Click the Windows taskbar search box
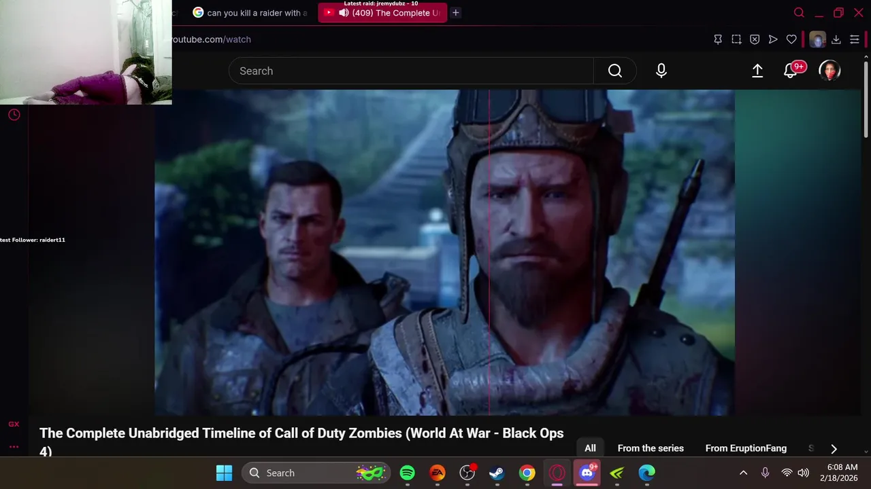The width and height of the screenshot is (871, 489). (x=316, y=473)
